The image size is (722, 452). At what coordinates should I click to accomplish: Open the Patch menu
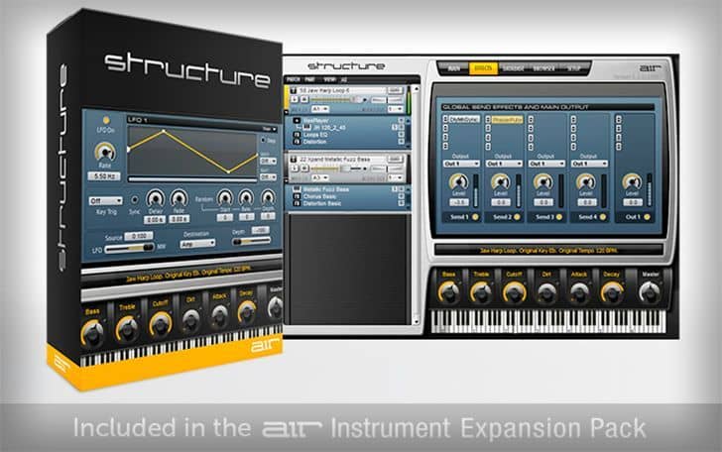(294, 79)
